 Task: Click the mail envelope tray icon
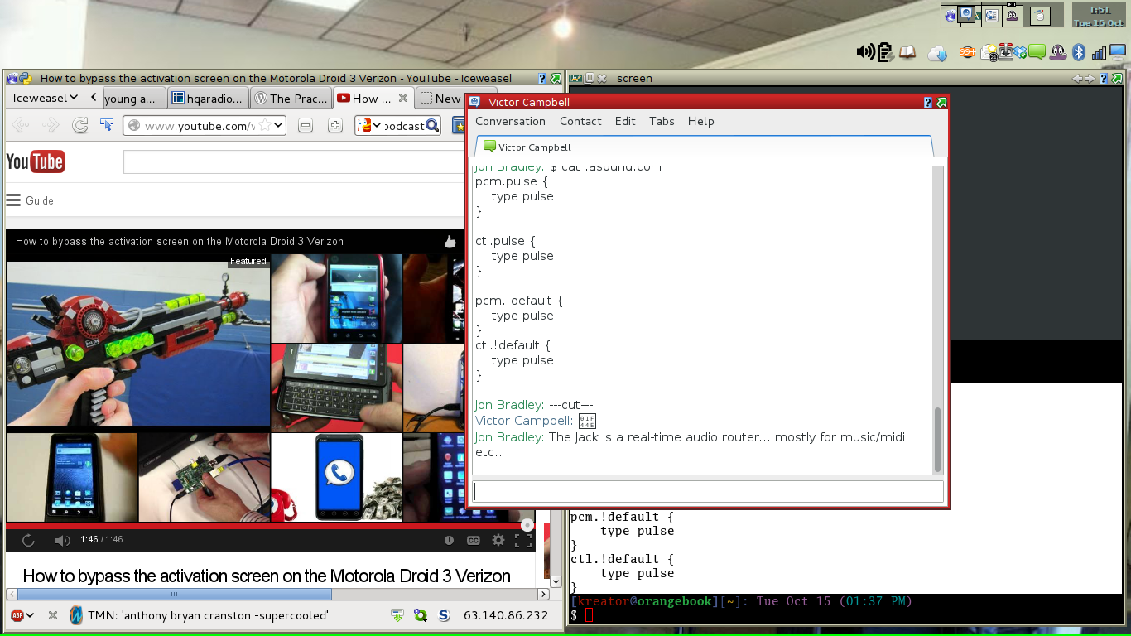pos(989,53)
